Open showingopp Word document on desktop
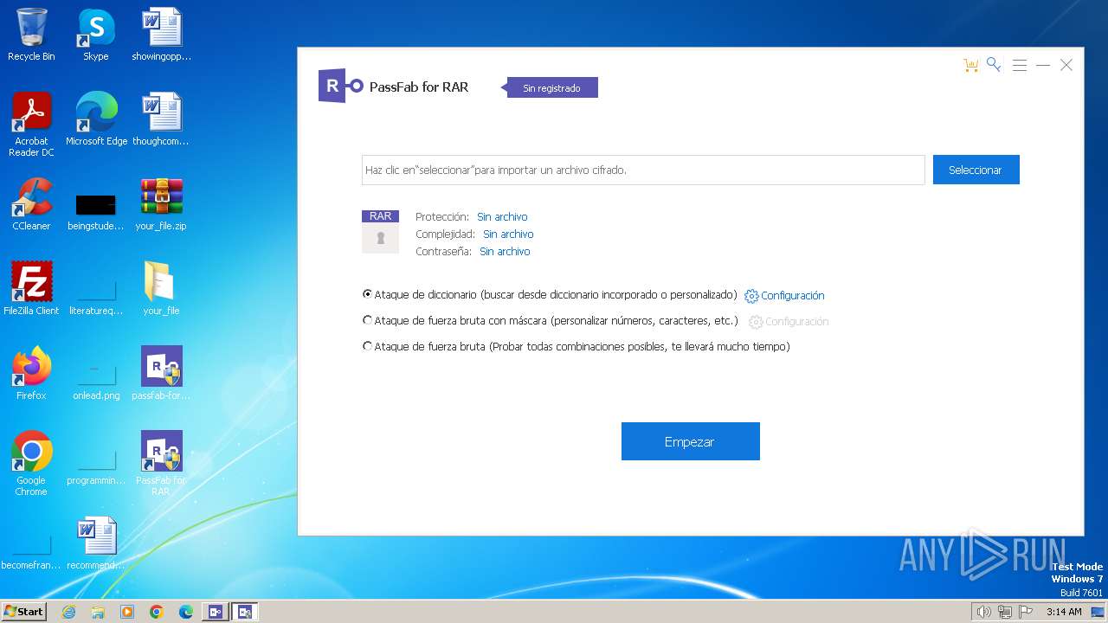The width and height of the screenshot is (1108, 623). pyautogui.click(x=161, y=35)
